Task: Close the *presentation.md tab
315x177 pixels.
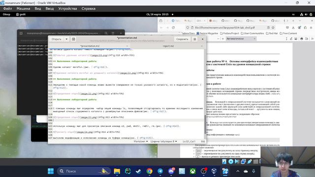Action: pos(127,46)
